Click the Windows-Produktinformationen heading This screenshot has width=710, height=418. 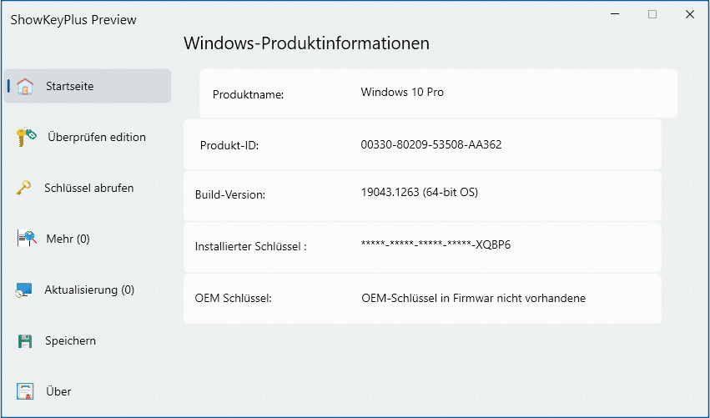(x=306, y=43)
